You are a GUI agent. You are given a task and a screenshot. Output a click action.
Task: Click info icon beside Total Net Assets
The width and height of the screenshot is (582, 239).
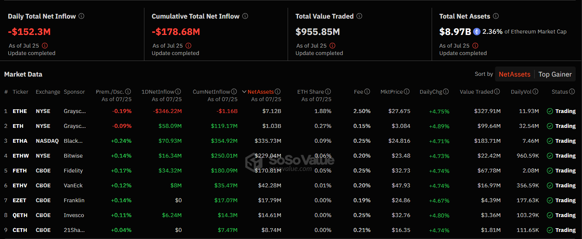pyautogui.click(x=496, y=16)
